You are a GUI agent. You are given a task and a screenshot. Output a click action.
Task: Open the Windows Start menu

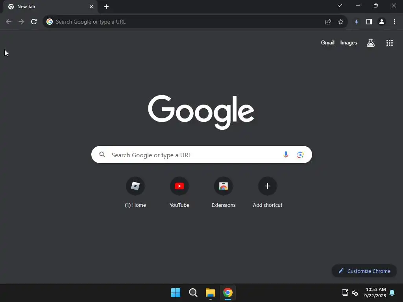[x=176, y=293]
